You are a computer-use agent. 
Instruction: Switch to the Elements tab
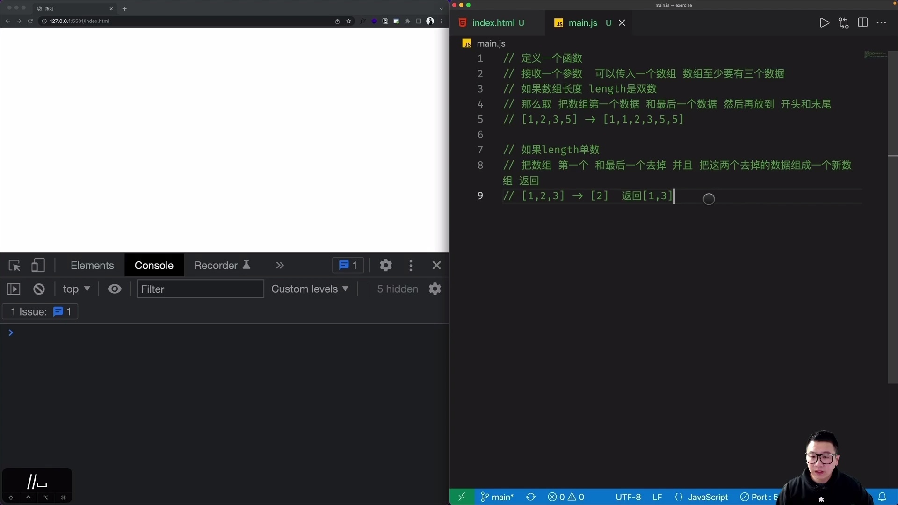(92, 265)
